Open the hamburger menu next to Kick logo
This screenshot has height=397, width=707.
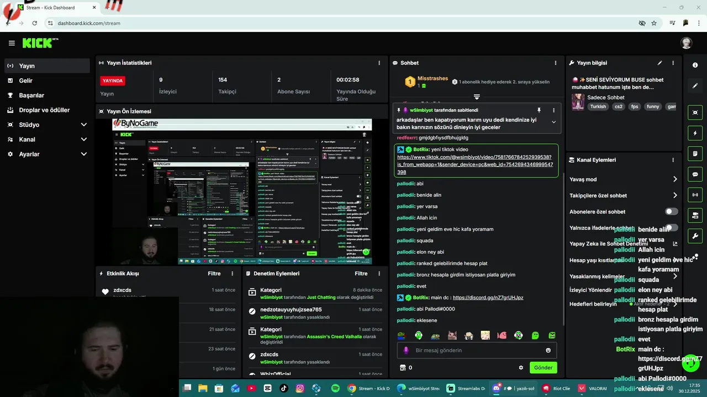12,43
